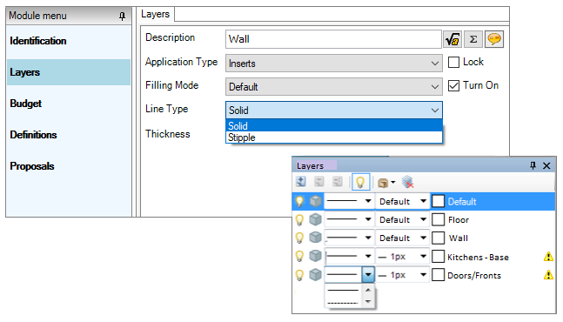
Task: Toggle visibility lightbulb of Kitchens - Base layer
Action: [299, 257]
